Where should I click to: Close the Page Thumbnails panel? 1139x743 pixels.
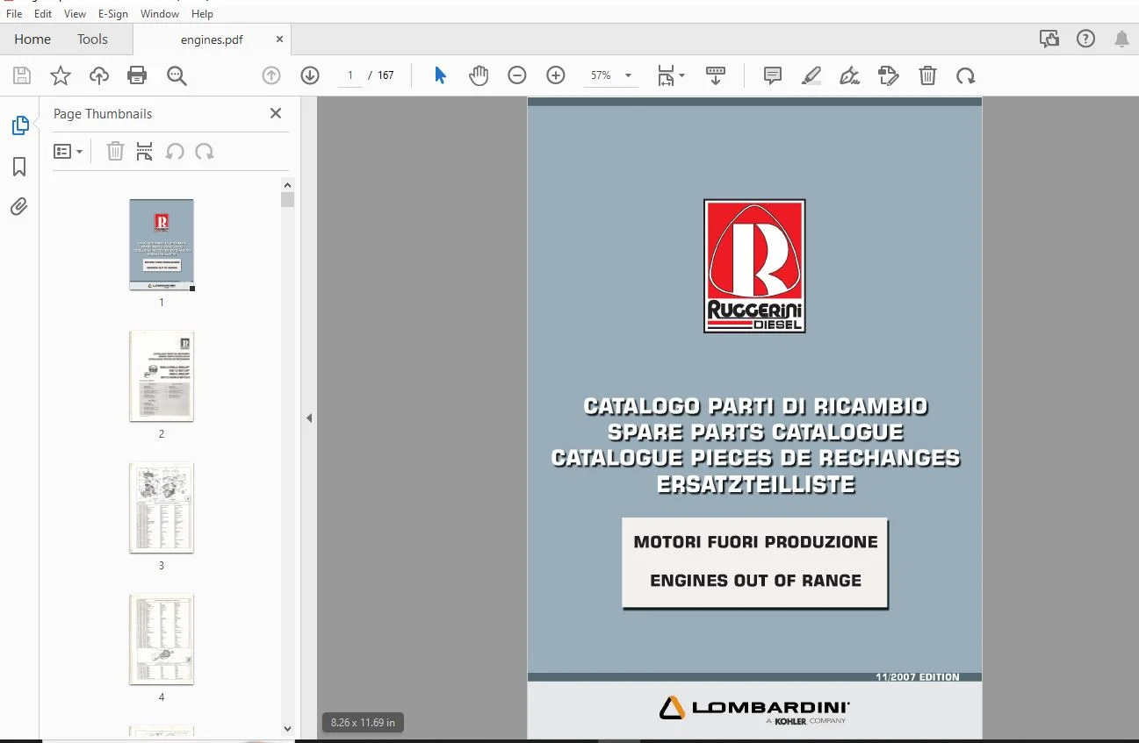click(276, 113)
